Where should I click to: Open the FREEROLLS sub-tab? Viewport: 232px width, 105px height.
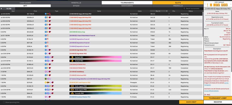pyautogui.click(x=178, y=6)
